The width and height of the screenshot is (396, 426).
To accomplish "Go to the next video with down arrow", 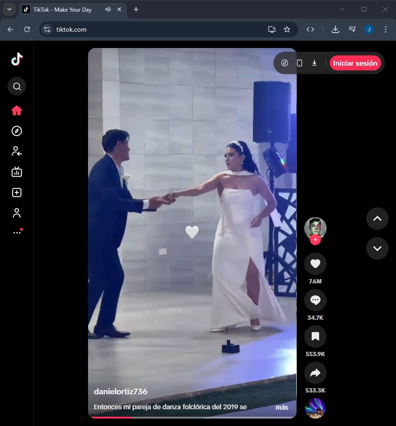I will tap(377, 248).
